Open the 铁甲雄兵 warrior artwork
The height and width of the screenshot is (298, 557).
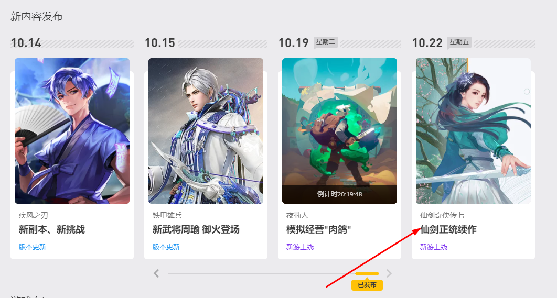(x=206, y=131)
